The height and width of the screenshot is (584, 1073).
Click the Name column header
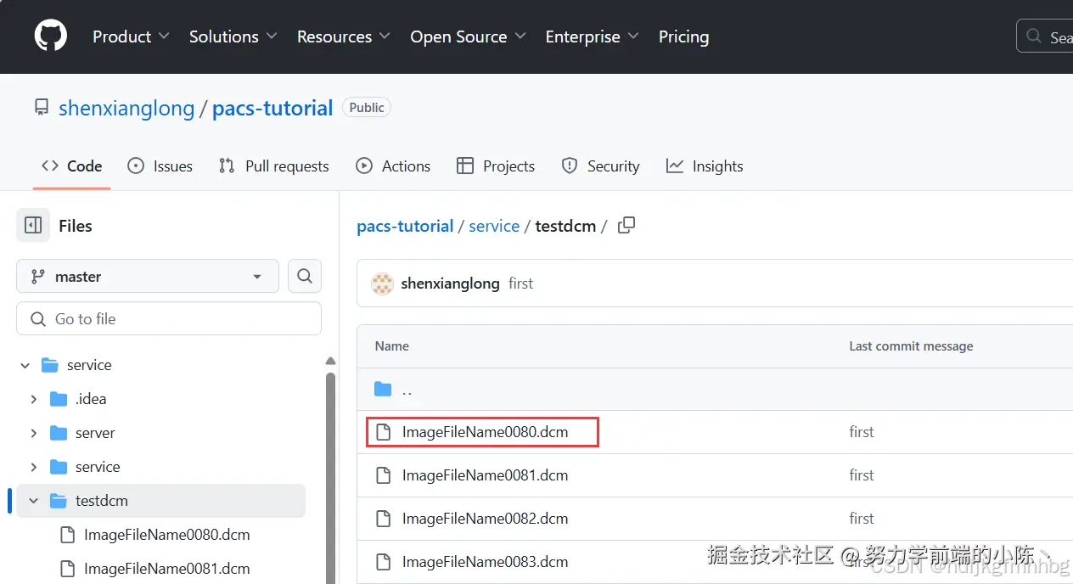[392, 346]
